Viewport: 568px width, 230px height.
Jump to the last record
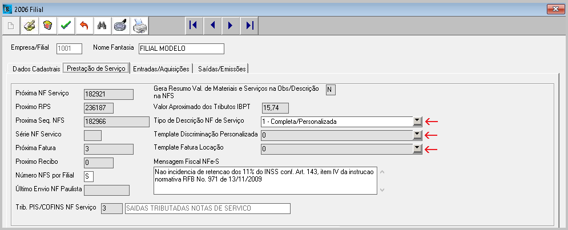pyautogui.click(x=249, y=25)
